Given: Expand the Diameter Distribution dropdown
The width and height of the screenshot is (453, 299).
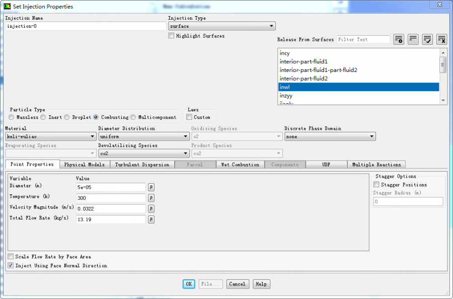Looking at the screenshot, I should tap(143, 136).
